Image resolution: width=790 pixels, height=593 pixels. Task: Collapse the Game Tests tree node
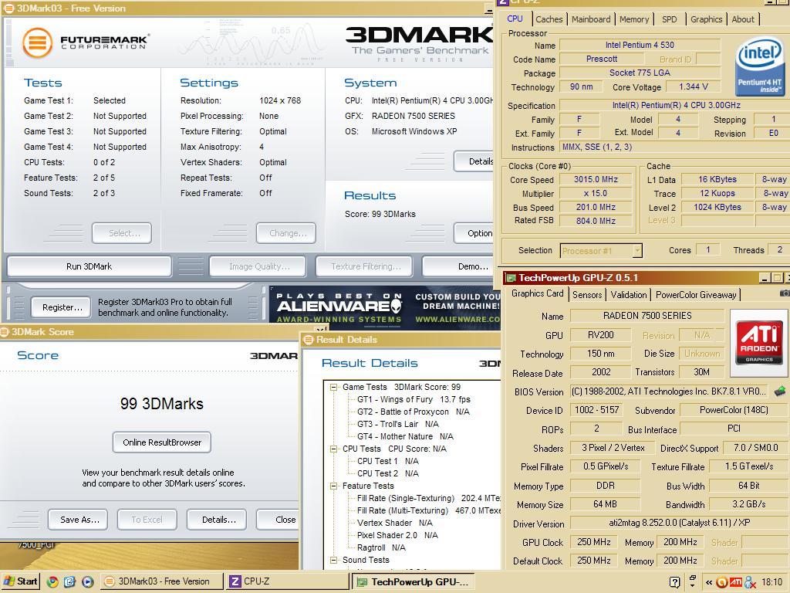[333, 388]
